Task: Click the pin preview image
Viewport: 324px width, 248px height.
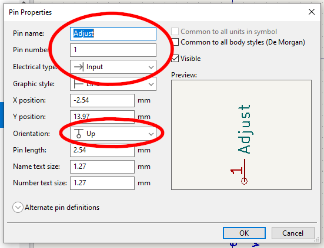Action: coord(241,135)
